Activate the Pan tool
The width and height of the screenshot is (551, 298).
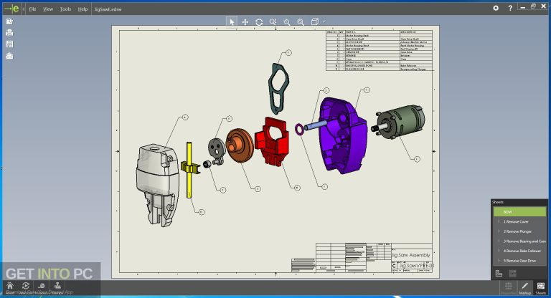(245, 22)
